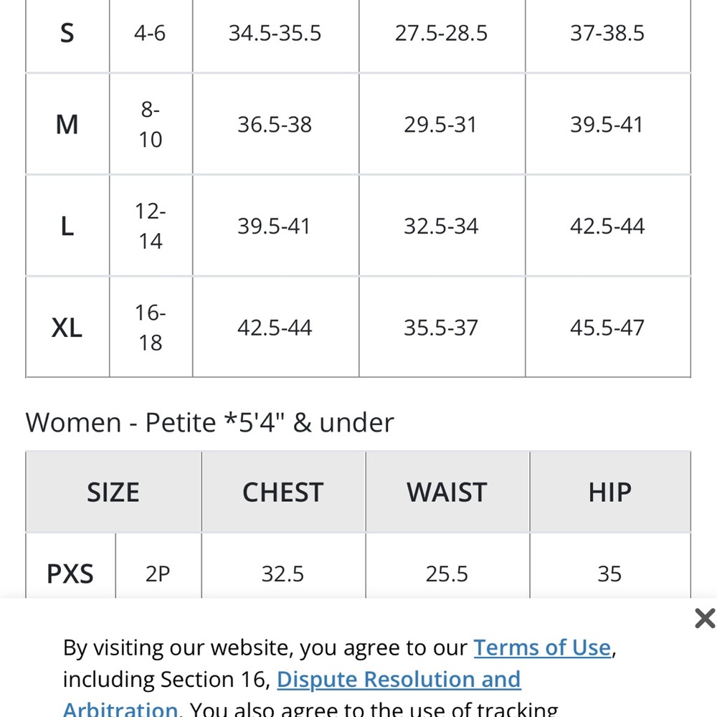Select the M size row label
This screenshot has width=717, height=717.
[67, 124]
